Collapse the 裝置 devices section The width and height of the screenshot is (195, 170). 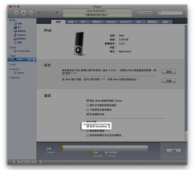10,56
